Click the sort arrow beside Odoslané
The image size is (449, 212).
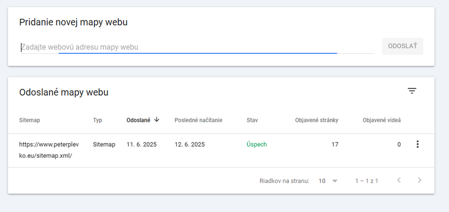[x=157, y=120]
